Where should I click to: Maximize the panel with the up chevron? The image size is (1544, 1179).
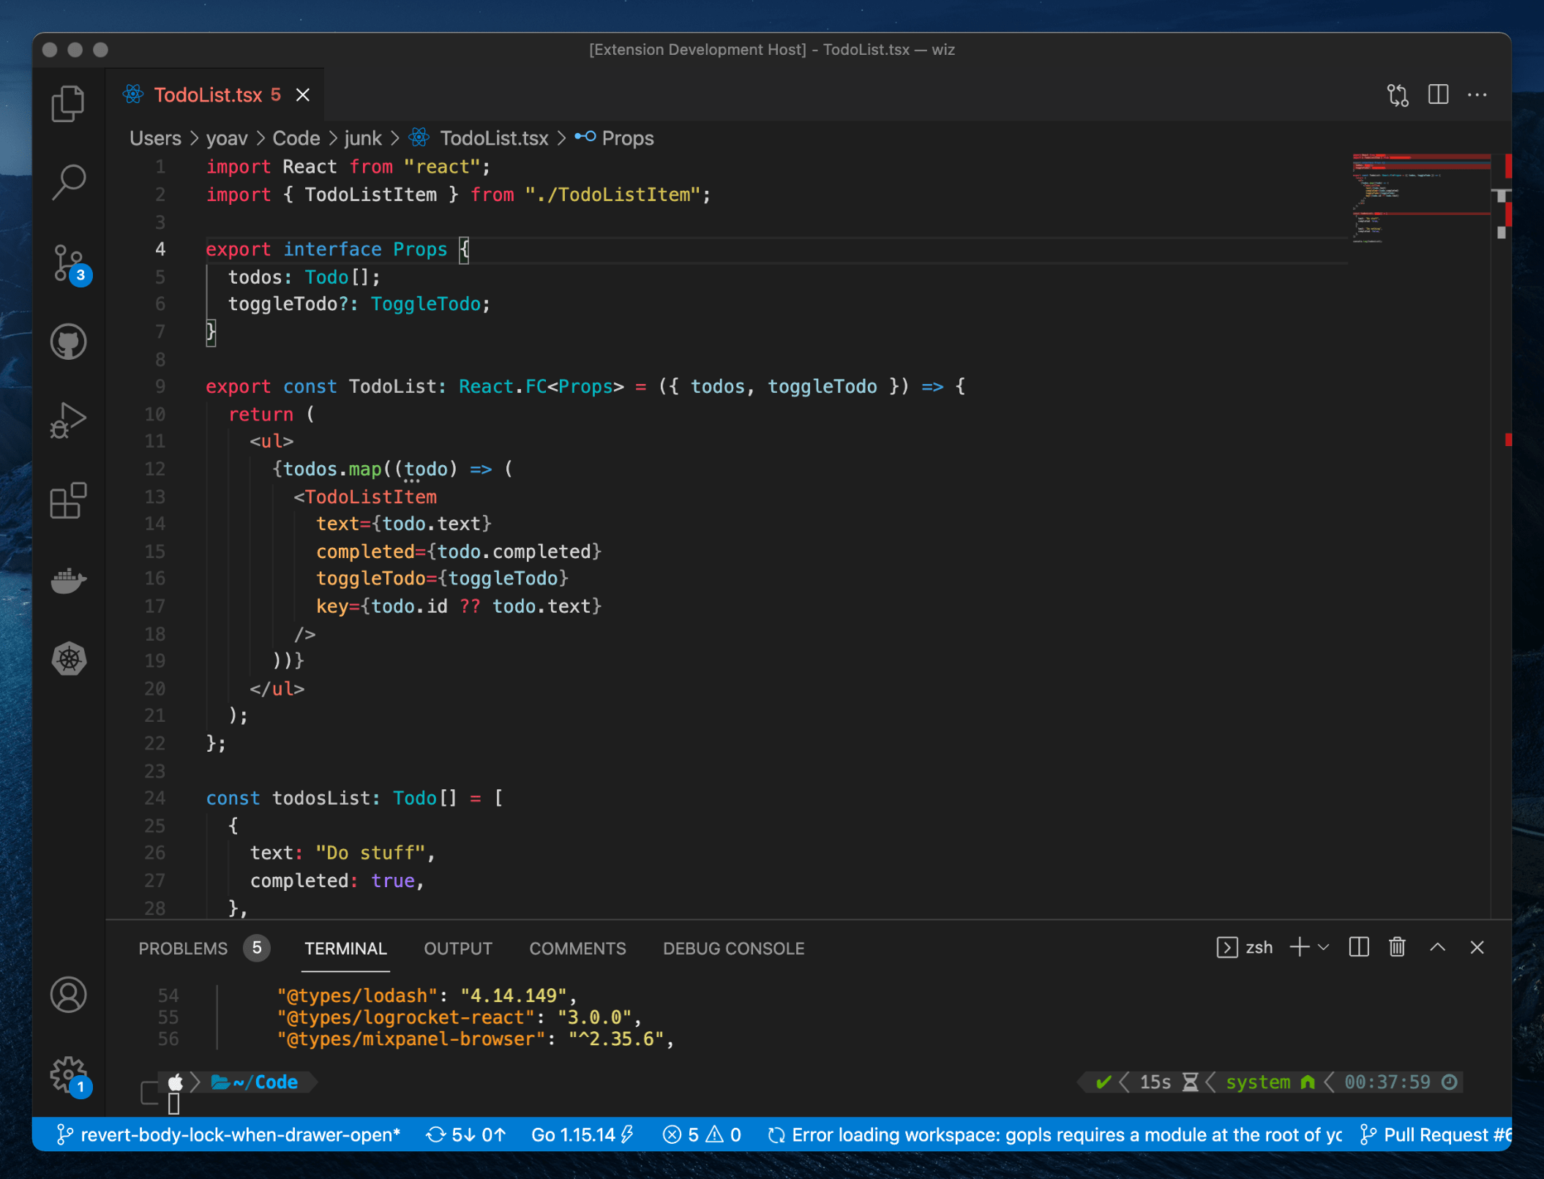(1437, 947)
